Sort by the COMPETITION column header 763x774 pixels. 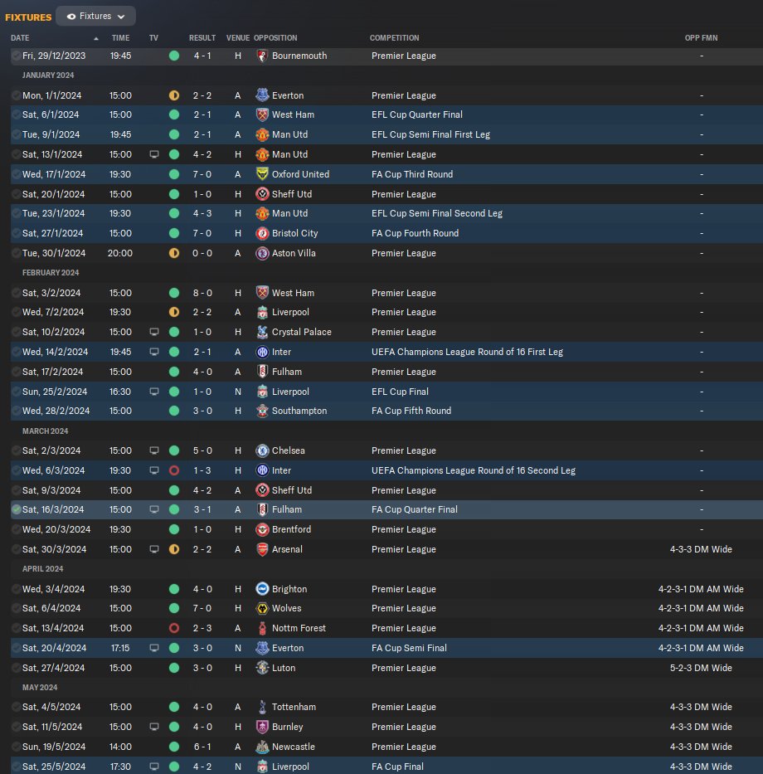(x=394, y=38)
